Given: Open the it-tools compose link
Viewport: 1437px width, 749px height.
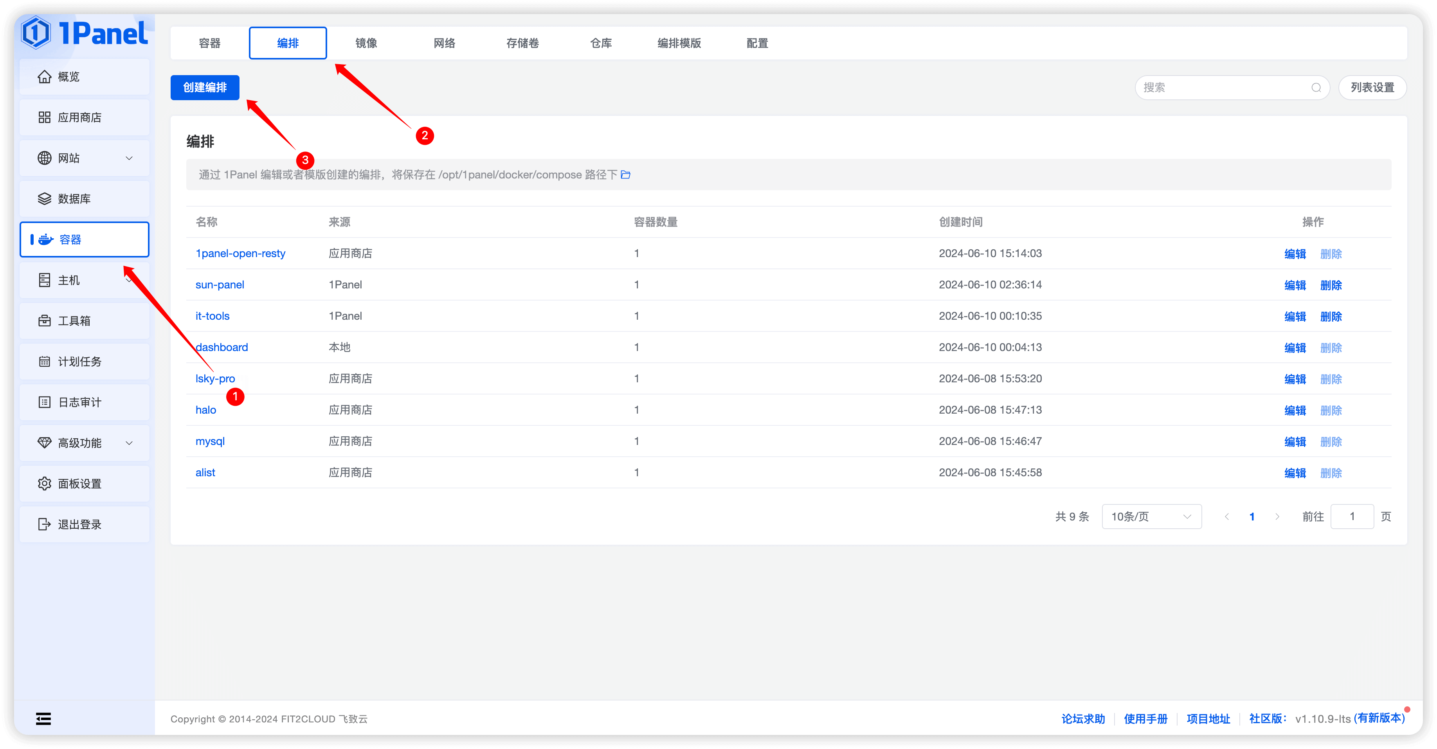Looking at the screenshot, I should (x=212, y=316).
